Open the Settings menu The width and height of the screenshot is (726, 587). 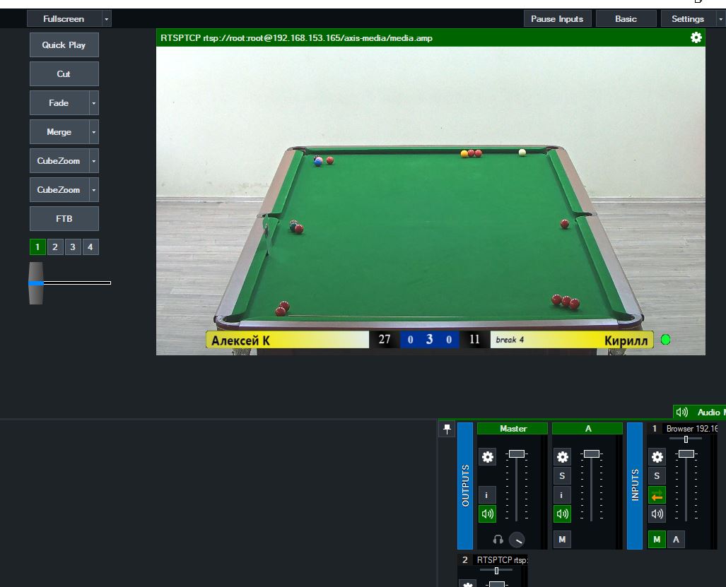pos(687,19)
